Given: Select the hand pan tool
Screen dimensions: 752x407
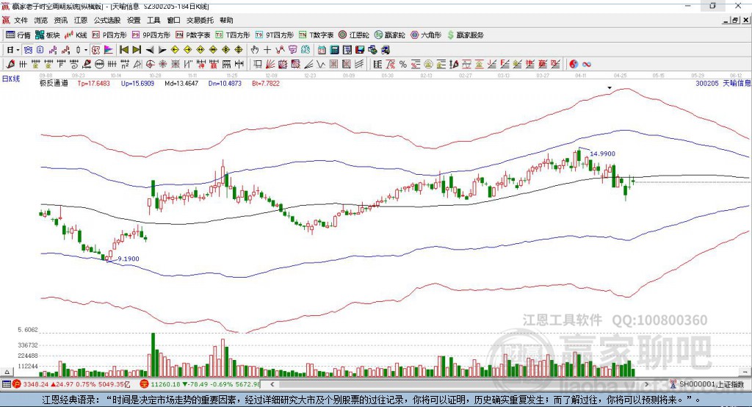Looking at the screenshot, I should 255,50.
